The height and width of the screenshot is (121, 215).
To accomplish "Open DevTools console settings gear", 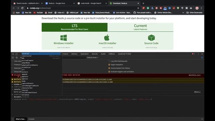I will (202, 57).
